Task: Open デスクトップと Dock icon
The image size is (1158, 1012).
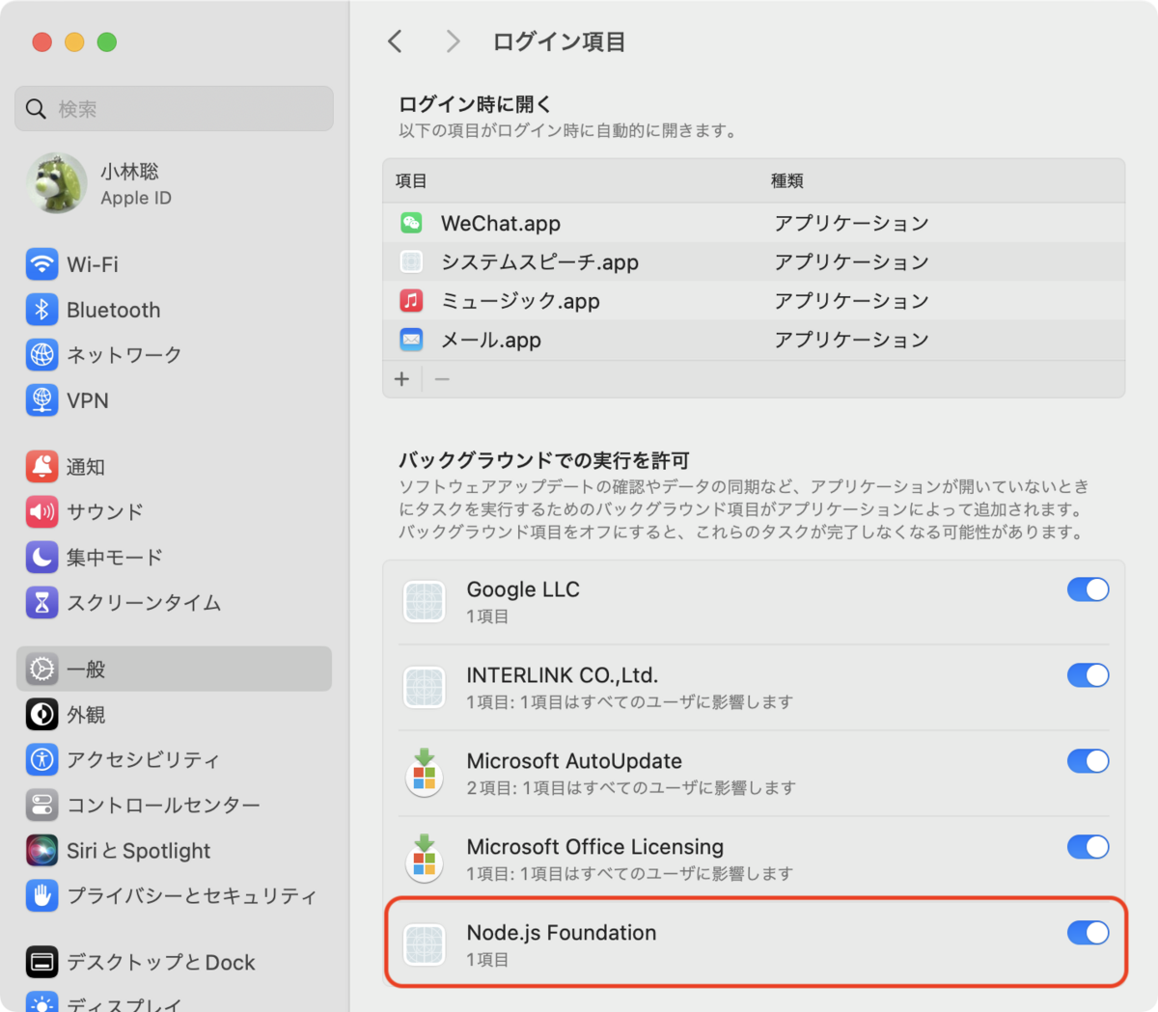Action: point(41,963)
